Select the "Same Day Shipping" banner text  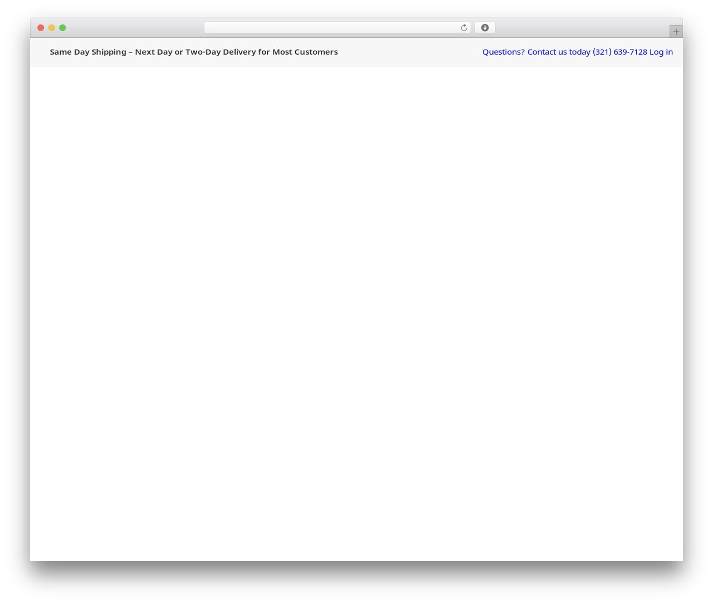click(88, 52)
